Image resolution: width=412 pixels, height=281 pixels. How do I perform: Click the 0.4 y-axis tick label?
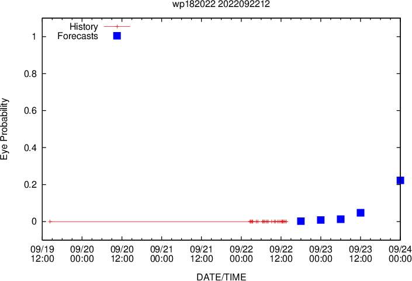30,148
